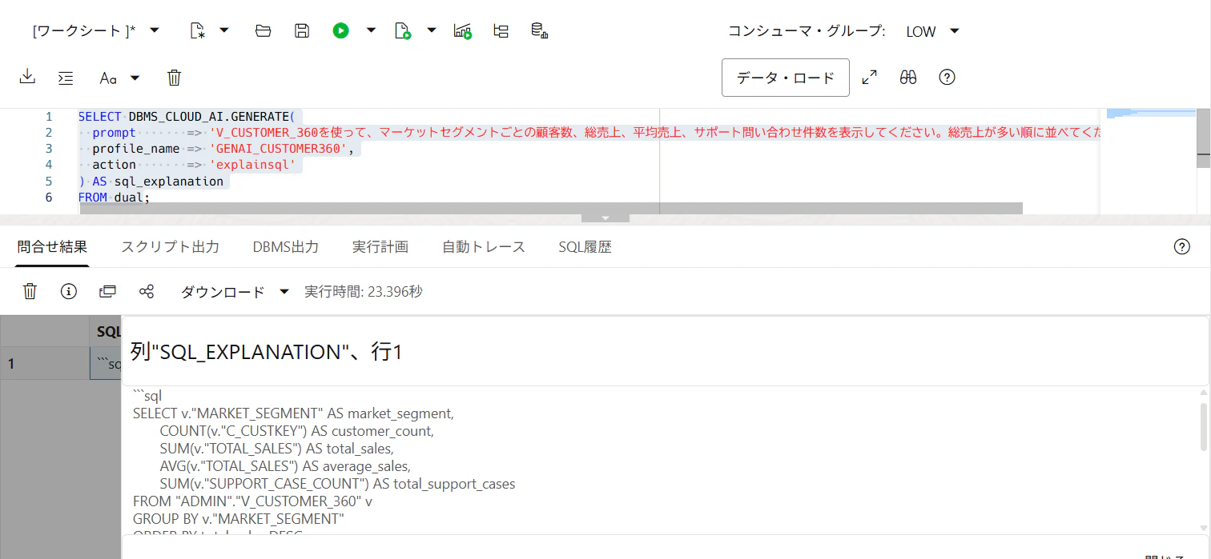Click the AVG(v."TOTAL_SALES") line in popup
The image size is (1211, 559).
285,466
